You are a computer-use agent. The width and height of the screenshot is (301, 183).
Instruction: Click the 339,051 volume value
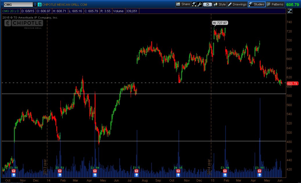point(132,11)
